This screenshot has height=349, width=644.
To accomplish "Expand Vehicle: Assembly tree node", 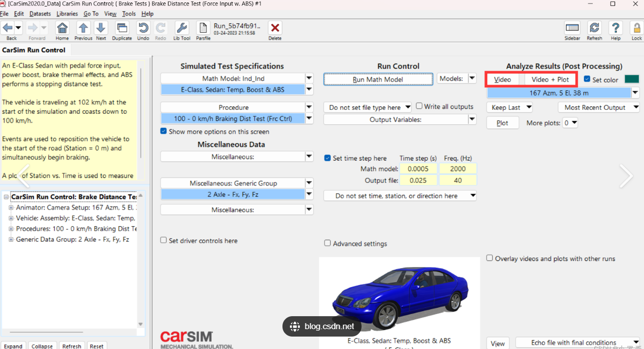I will click(11, 218).
